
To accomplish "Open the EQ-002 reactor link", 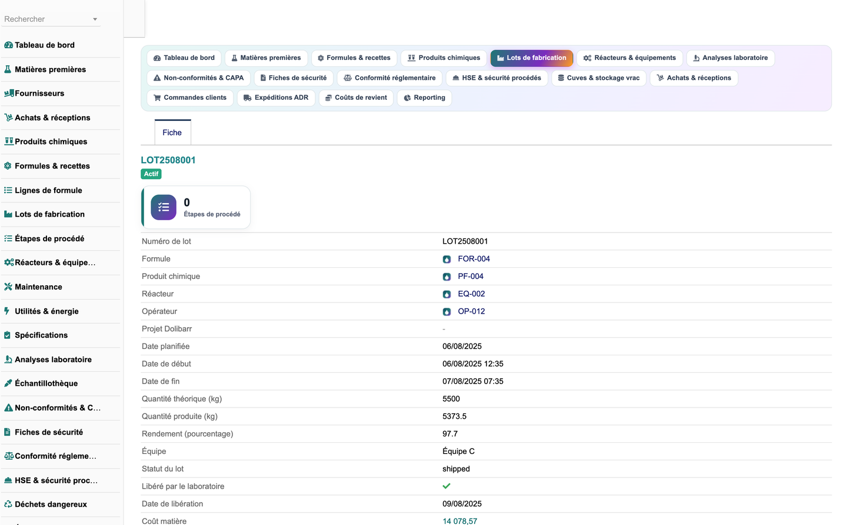I will point(472,294).
